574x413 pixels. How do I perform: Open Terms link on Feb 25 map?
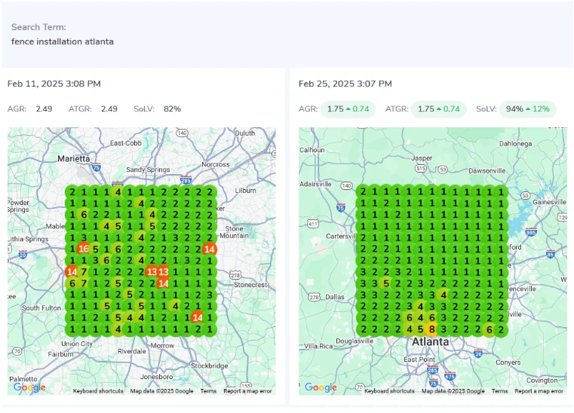(x=499, y=391)
